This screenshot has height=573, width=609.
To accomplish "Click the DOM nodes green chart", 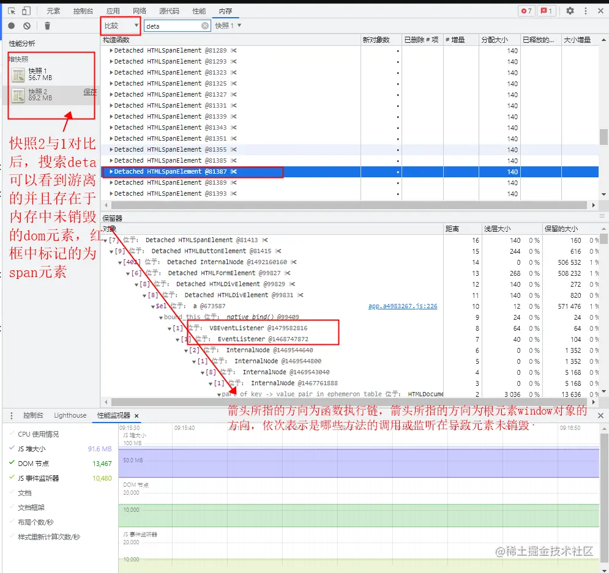I will (x=359, y=515).
